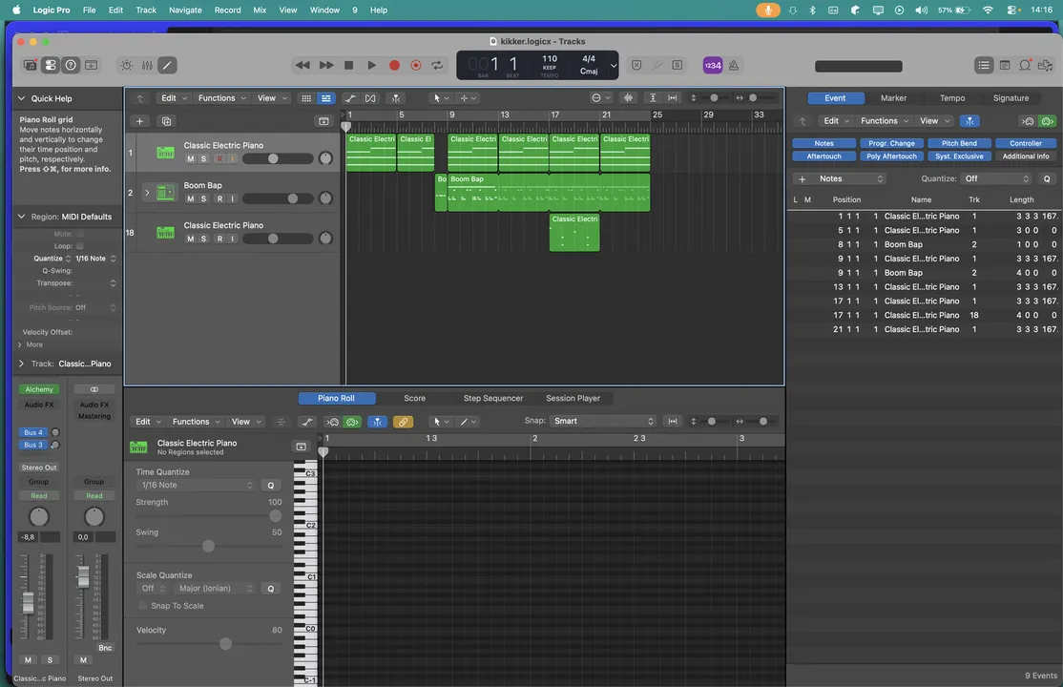Toggle the Quick Help button in control bar
The height and width of the screenshot is (687, 1063).
coord(71,65)
